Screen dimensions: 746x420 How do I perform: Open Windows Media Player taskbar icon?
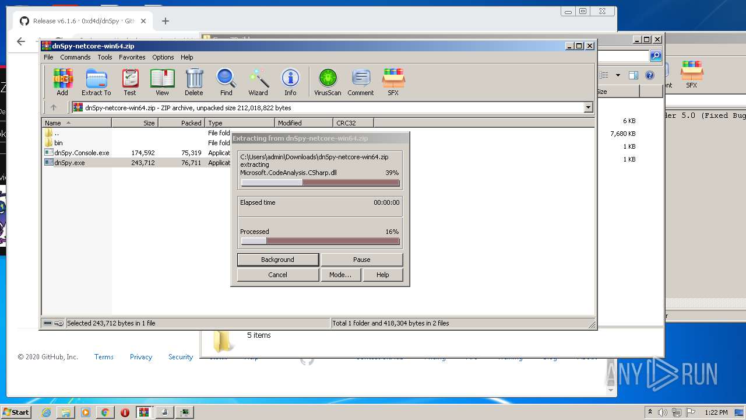[86, 412]
